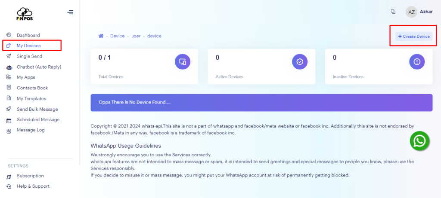Click the Chatbot robot icon
The height and width of the screenshot is (198, 441).
9,67
